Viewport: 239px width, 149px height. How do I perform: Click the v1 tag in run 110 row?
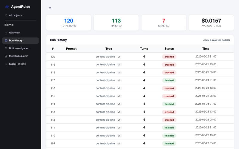pos(119,136)
